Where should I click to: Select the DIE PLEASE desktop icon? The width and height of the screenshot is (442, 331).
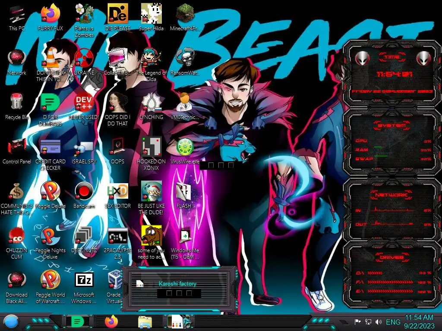pos(117,17)
